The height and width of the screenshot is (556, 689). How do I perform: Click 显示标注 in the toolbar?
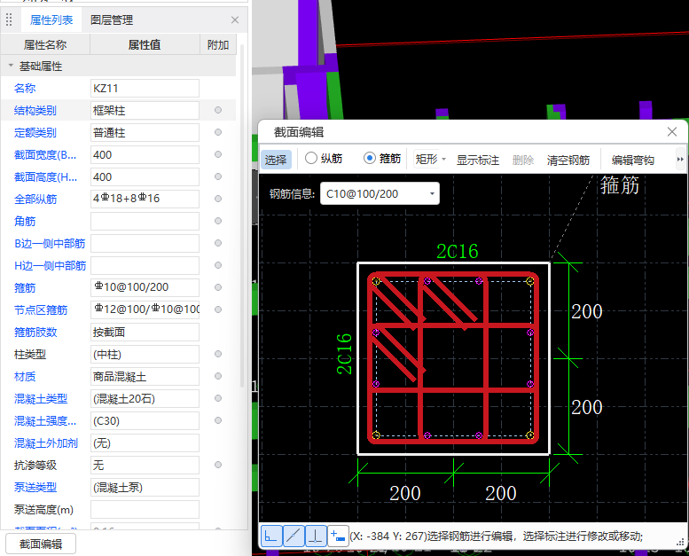pos(478,160)
